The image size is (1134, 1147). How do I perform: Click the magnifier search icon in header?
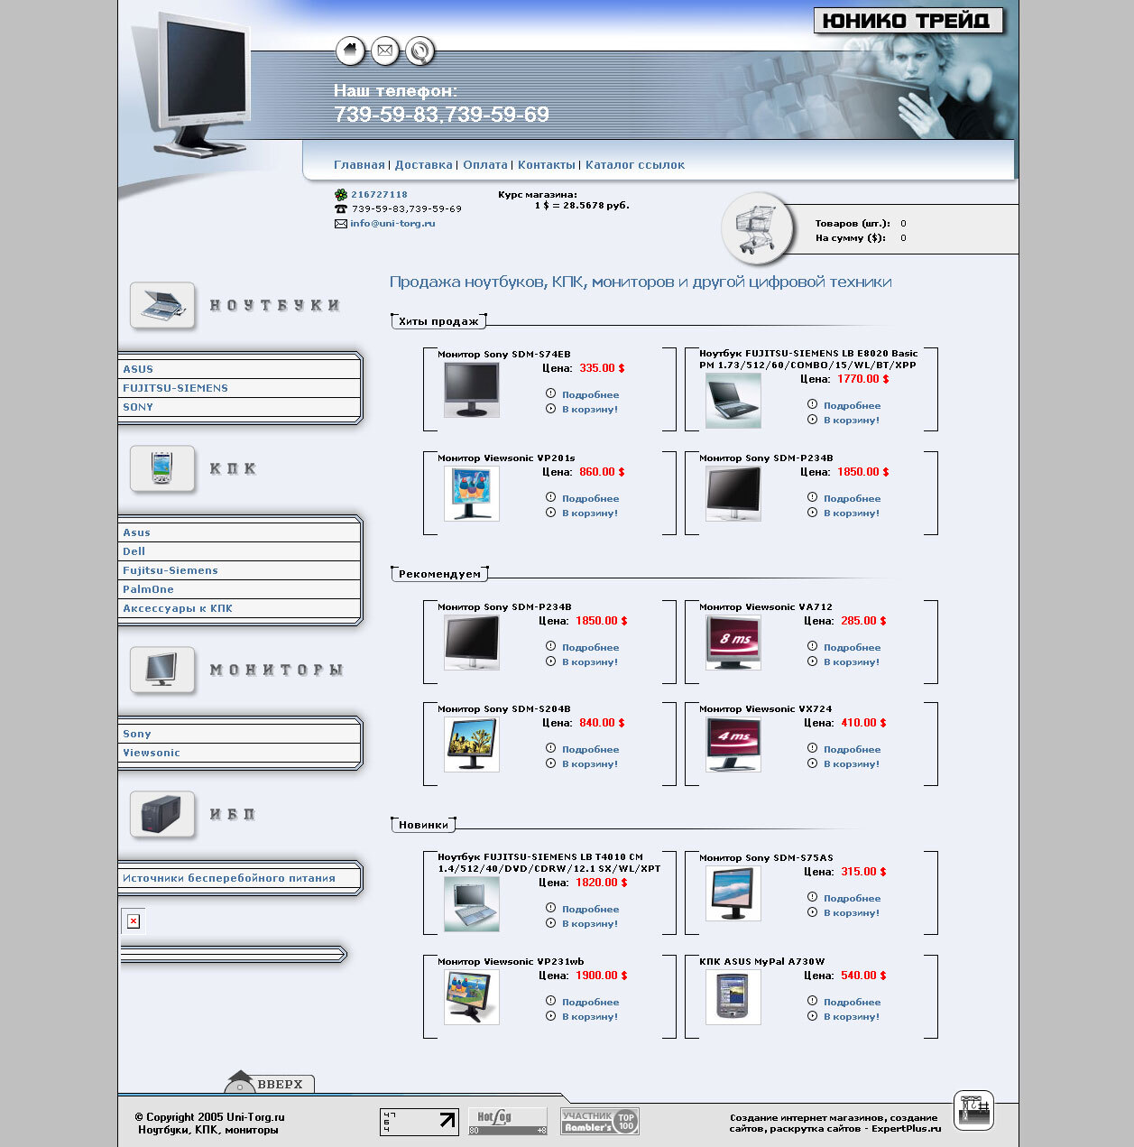(x=419, y=51)
